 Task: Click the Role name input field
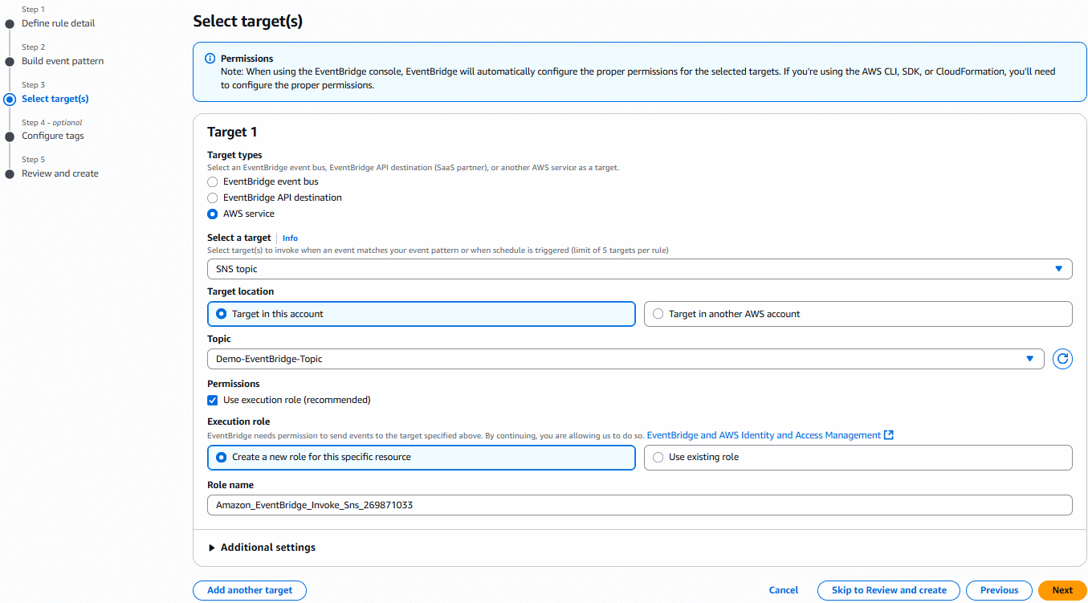tap(639, 505)
